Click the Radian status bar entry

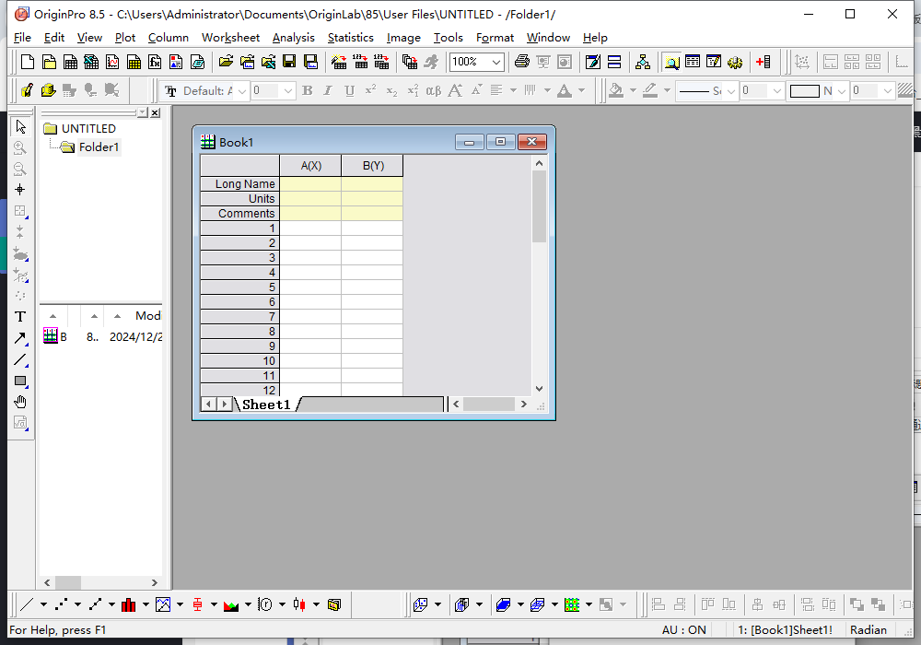point(869,629)
